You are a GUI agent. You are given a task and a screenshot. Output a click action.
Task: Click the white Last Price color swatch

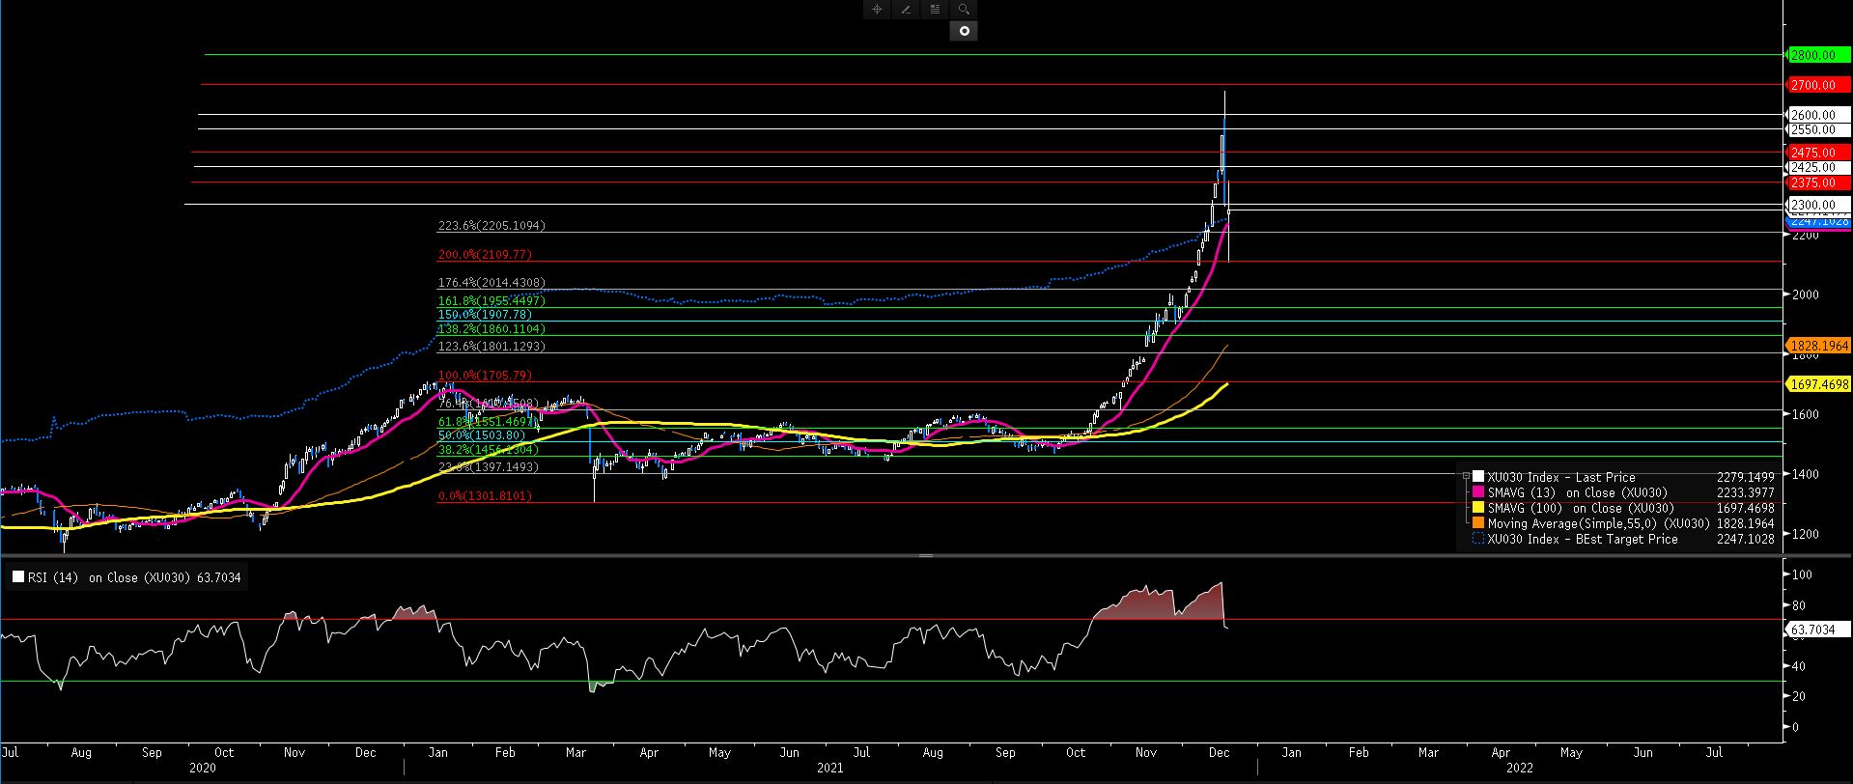coord(1478,477)
